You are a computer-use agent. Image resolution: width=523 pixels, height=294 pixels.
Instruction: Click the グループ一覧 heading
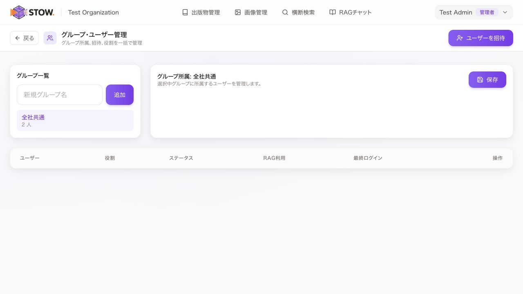click(33, 76)
